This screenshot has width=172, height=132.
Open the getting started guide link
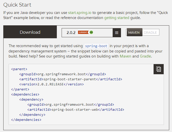[x=117, y=18]
